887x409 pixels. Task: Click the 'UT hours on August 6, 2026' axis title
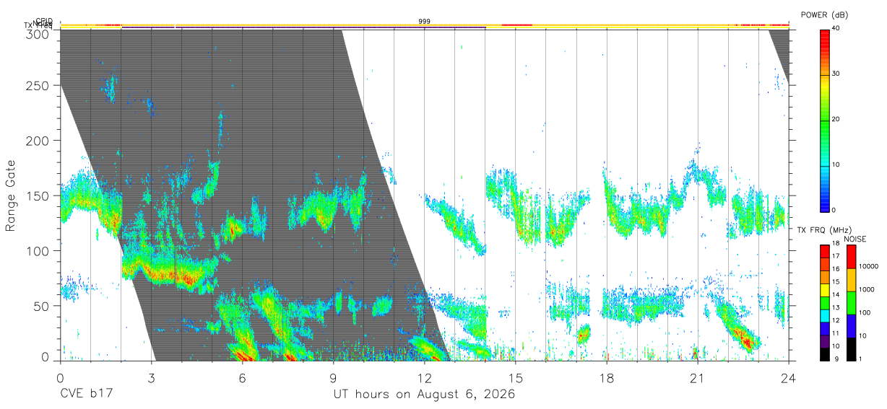[x=424, y=395]
